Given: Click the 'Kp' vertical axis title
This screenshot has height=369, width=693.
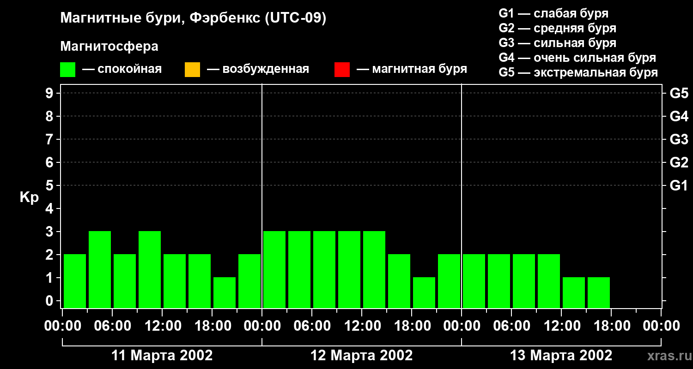Looking at the screenshot, I should coord(29,197).
